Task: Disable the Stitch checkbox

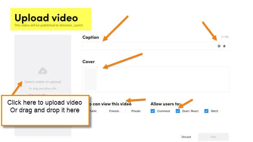Action: point(206,111)
